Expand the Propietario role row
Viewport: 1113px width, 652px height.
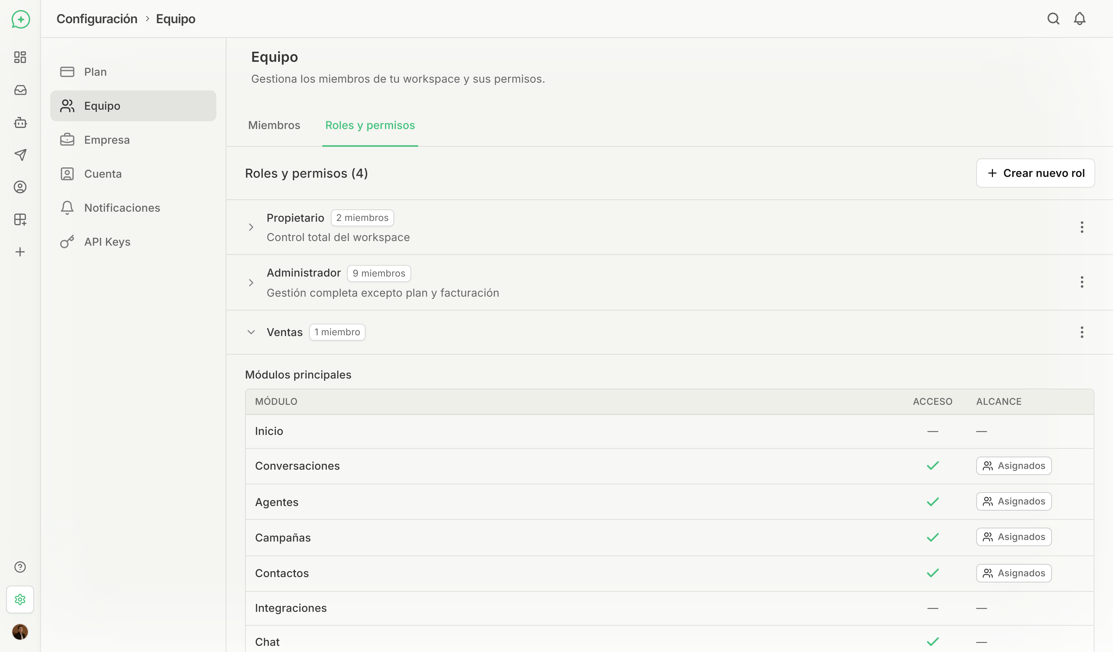pyautogui.click(x=251, y=227)
